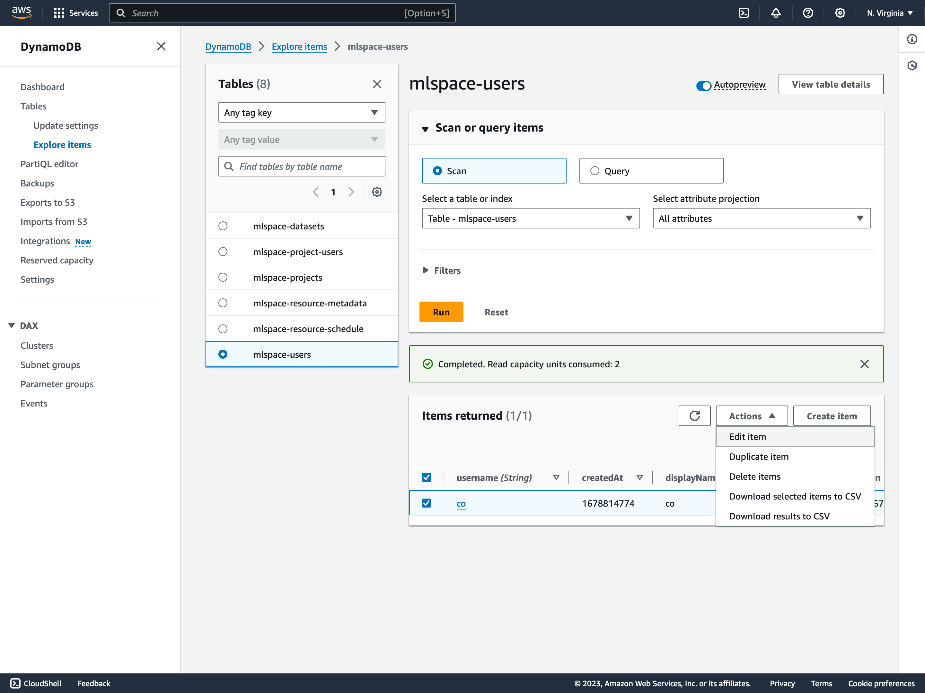
Task: Open Integrations New in sidebar
Action: coord(56,241)
